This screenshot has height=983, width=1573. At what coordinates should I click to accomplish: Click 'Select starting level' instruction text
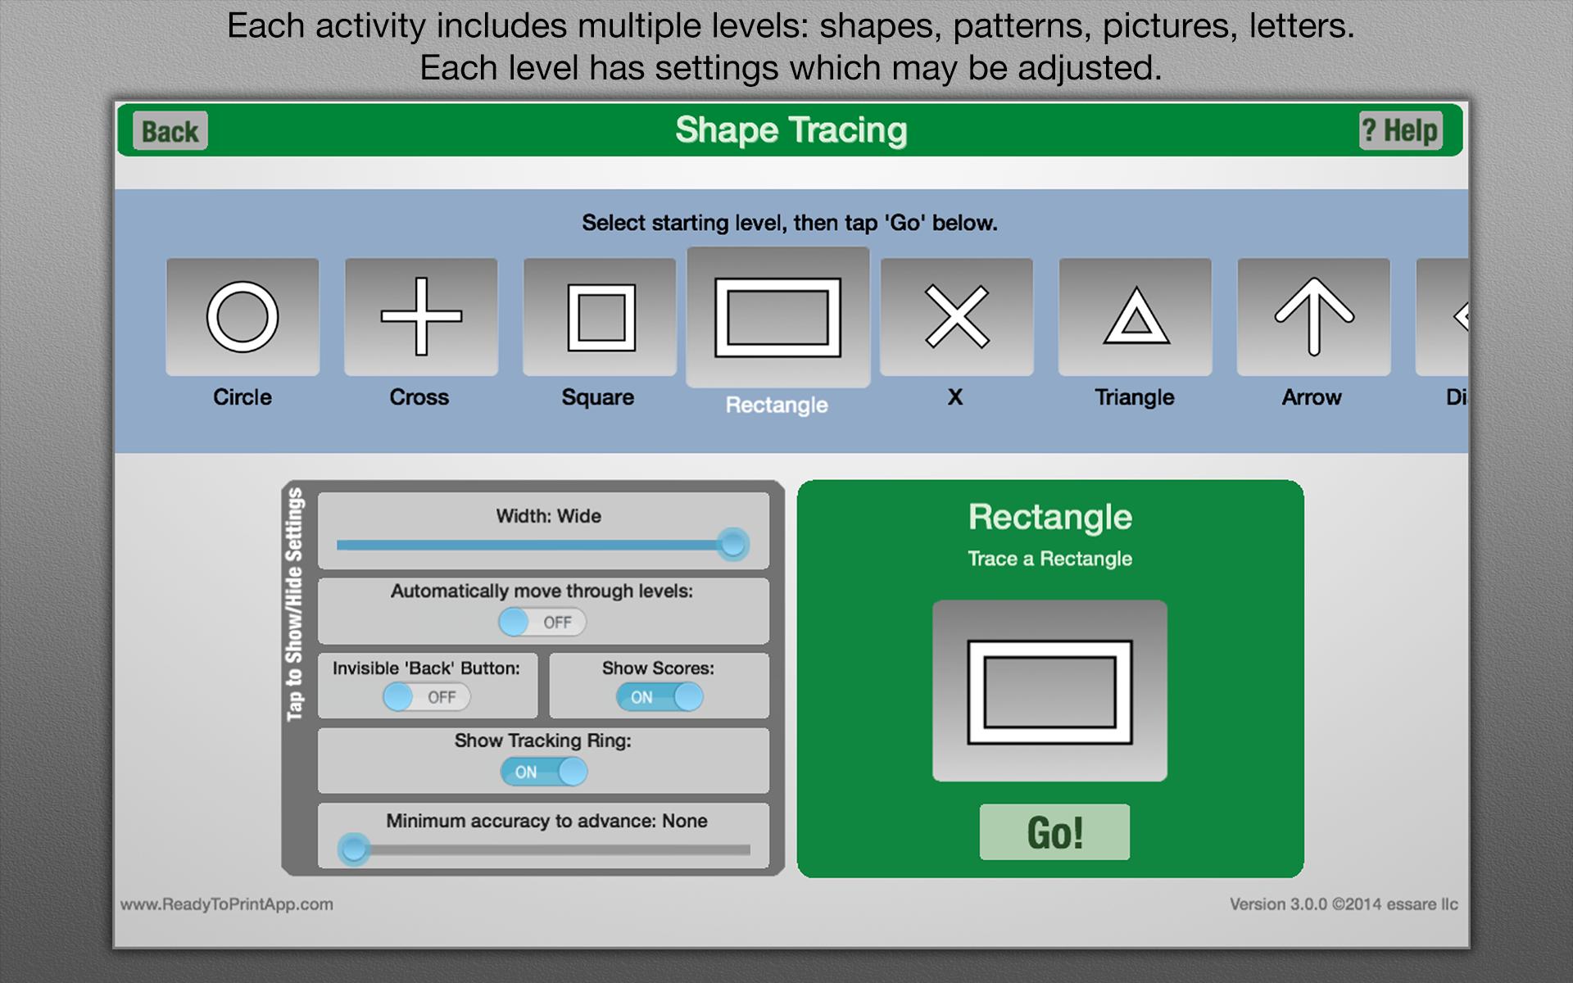(790, 223)
